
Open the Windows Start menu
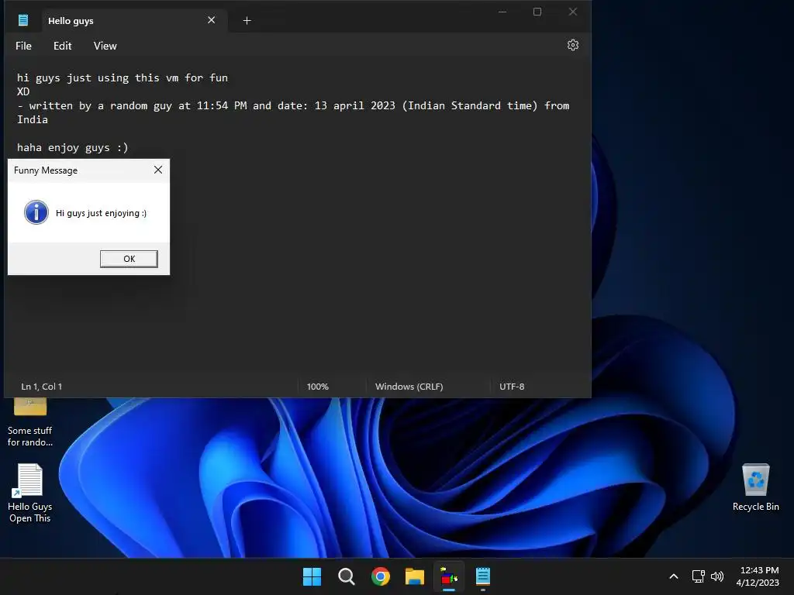(312, 576)
